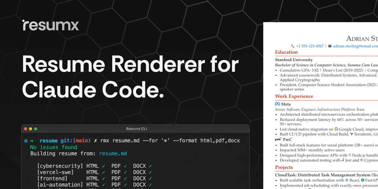
Task: Click the phone icon in resume header
Action: coord(293,46)
